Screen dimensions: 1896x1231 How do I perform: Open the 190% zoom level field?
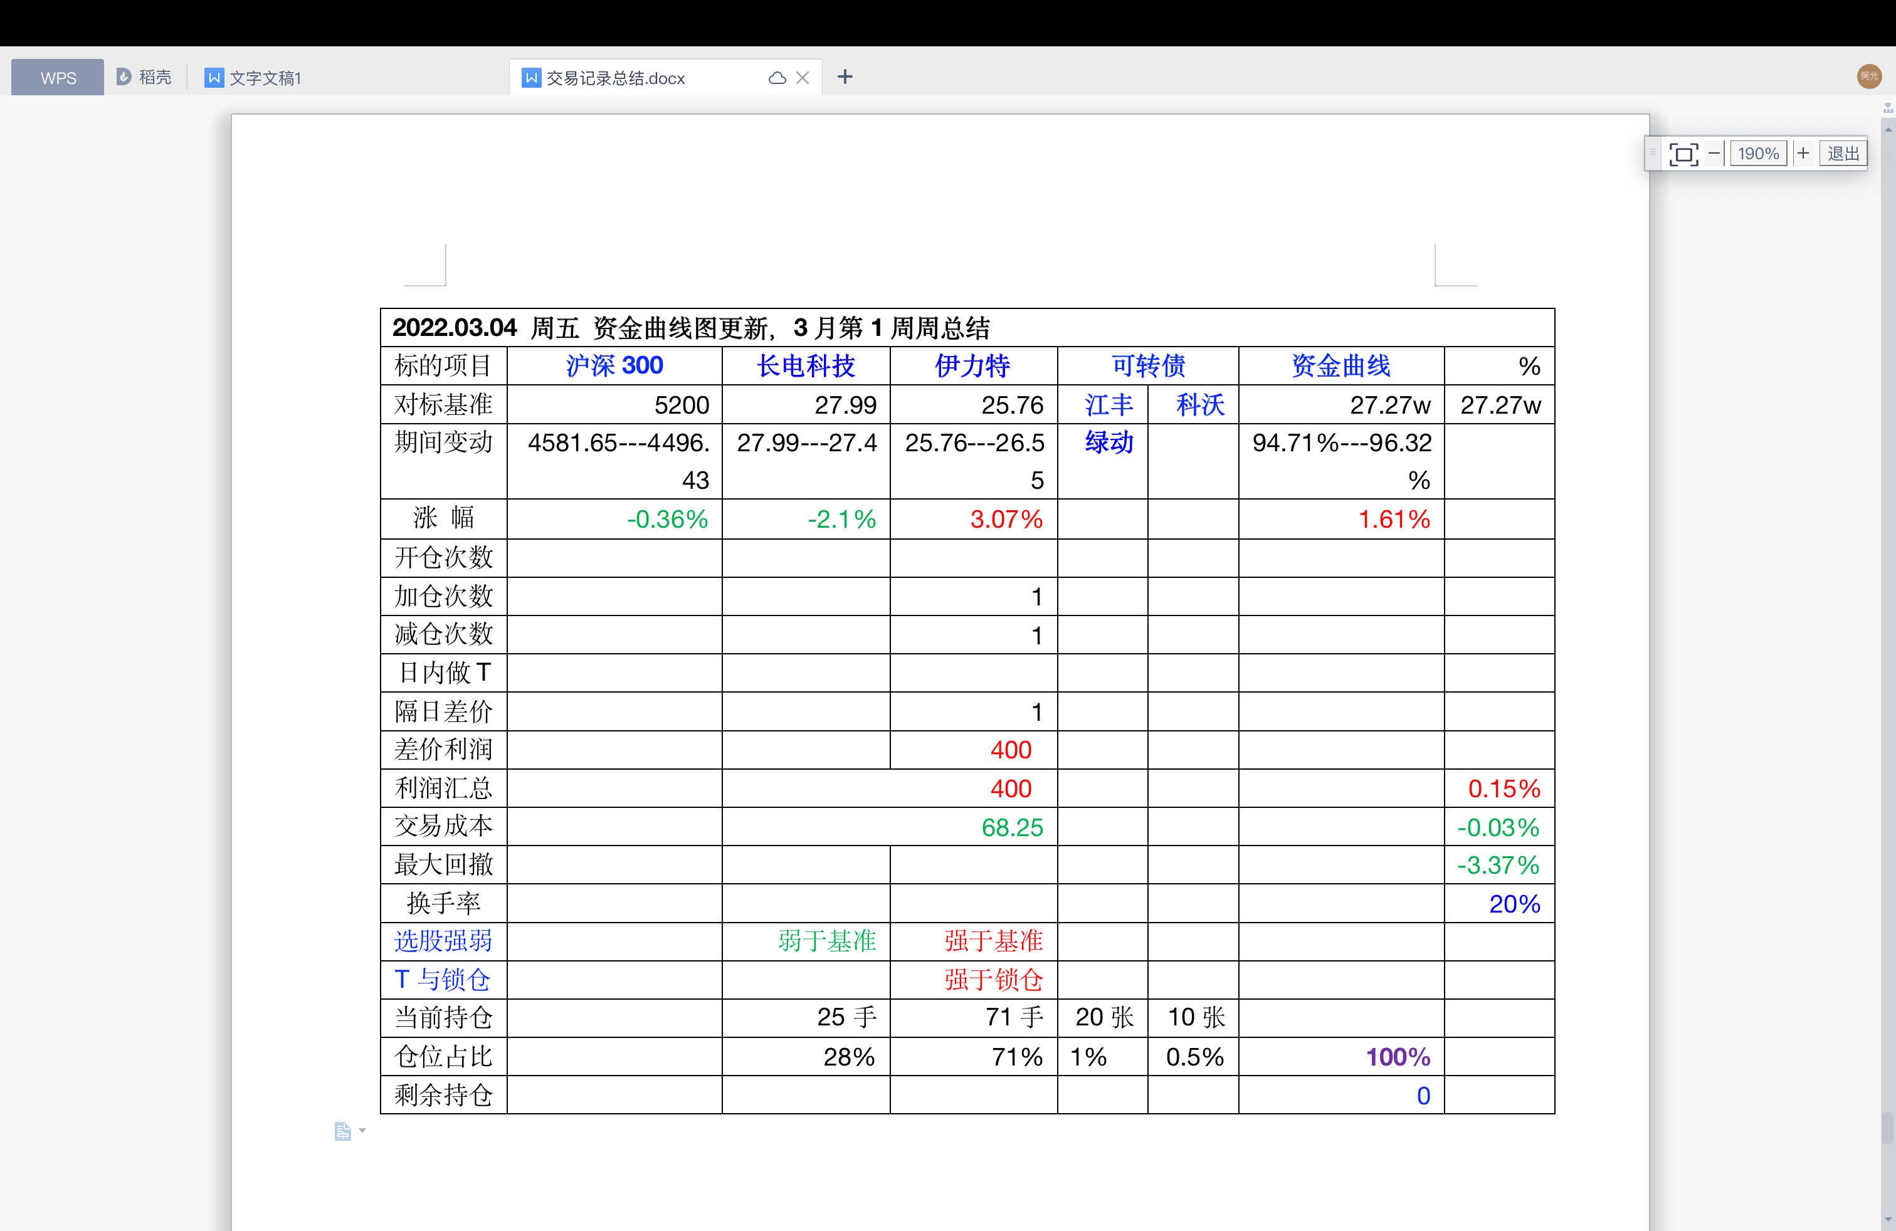[1758, 153]
